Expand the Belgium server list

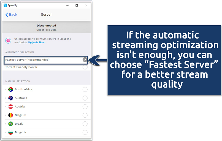5,115
